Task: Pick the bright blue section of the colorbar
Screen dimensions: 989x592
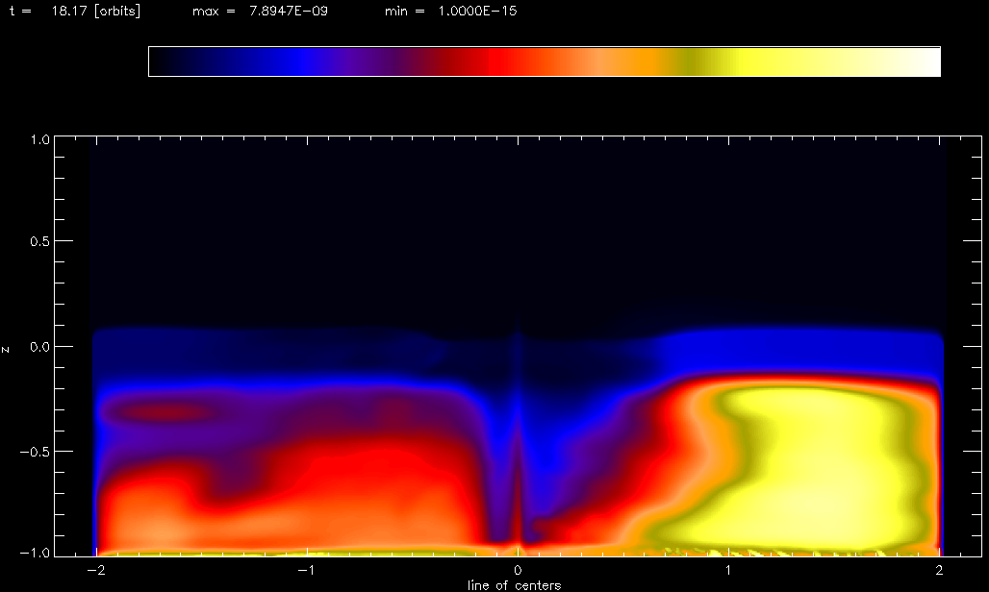Action: pyautogui.click(x=304, y=62)
